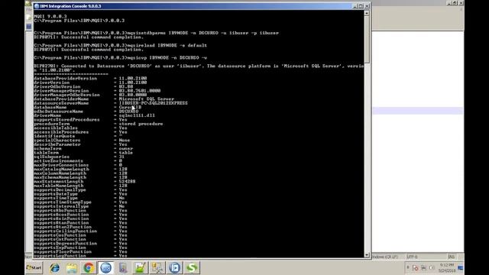Click the IBM Integration Console title text
489x275 pixels.
(70, 6)
